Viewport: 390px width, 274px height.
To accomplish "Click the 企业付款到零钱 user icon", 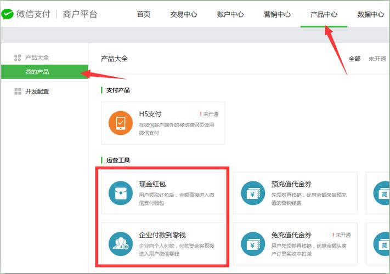I will point(120,244).
